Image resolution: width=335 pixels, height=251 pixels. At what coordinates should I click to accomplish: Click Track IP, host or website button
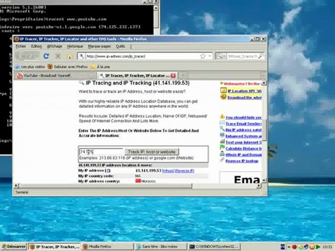point(152,152)
